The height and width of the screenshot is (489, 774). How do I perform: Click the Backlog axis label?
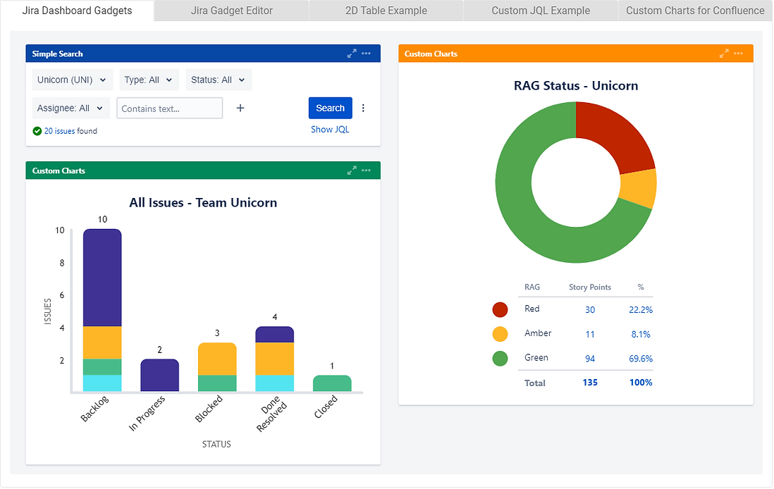click(94, 409)
